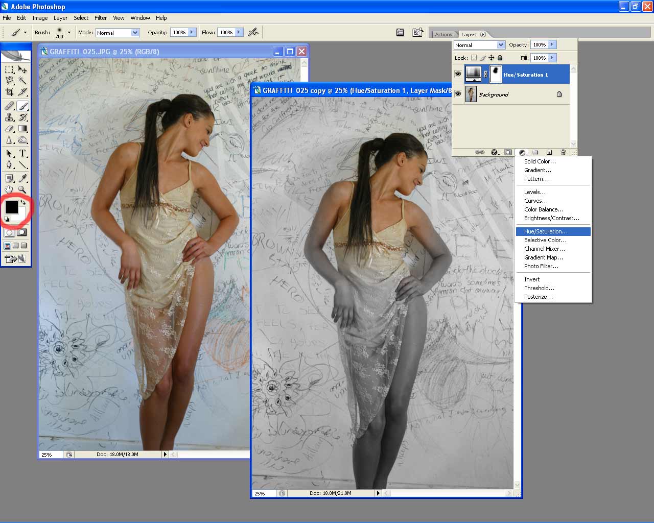Select the Notes tool
The height and width of the screenshot is (523, 654).
coord(9,178)
